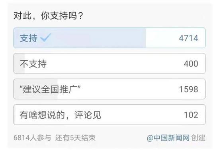Click the 1598 vote count
The height and width of the screenshot is (155, 219).
[189, 89]
